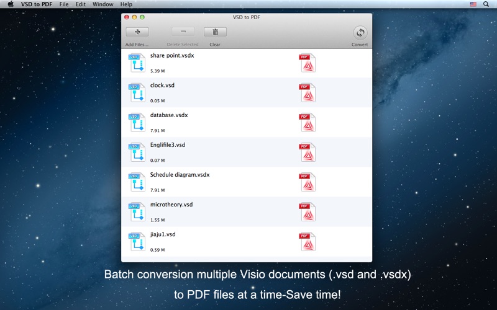Select the clock.vsd file name
This screenshot has width=497, height=310.
tap(162, 86)
